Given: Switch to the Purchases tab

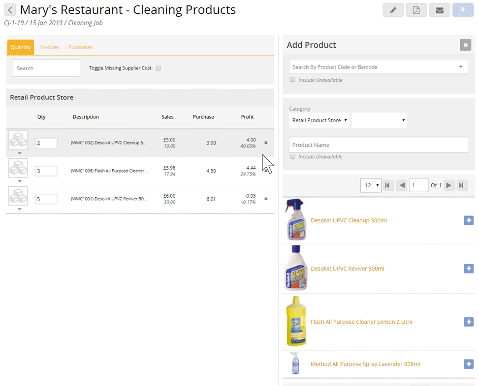Looking at the screenshot, I should pyautogui.click(x=80, y=47).
